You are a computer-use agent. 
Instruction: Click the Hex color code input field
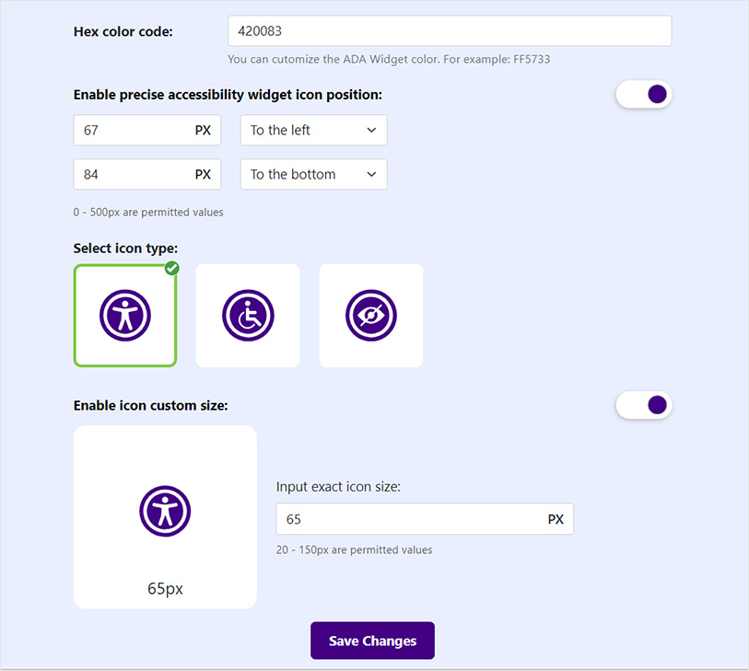tap(450, 31)
